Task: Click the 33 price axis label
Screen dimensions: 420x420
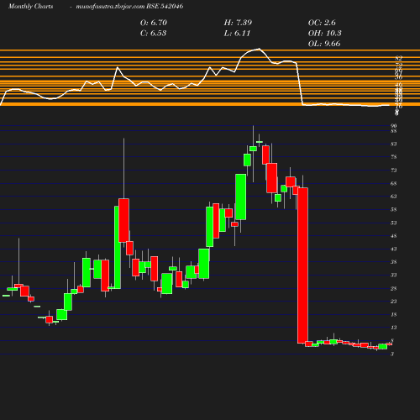Action: 394,275
